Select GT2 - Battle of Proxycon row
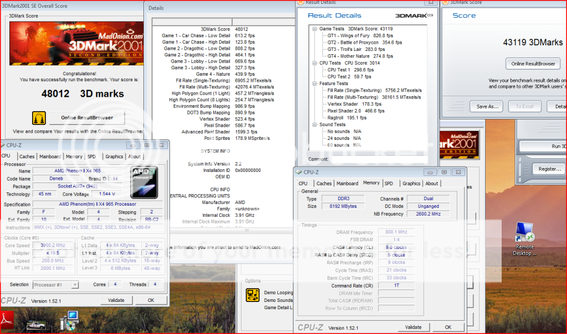Image resolution: width=567 pixels, height=334 pixels. [364, 43]
